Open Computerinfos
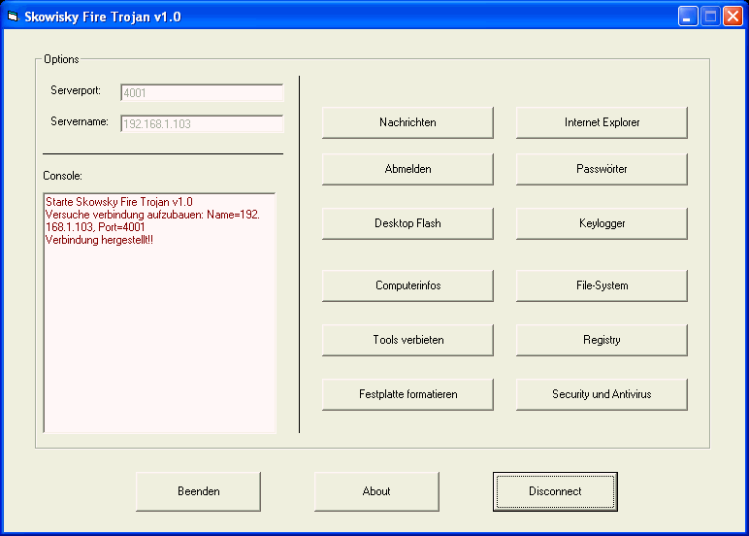The image size is (749, 536). [407, 285]
